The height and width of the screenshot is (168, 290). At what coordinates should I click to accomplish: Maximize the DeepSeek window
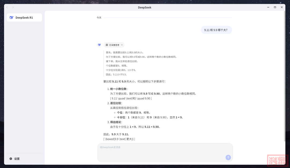tap(275, 7)
